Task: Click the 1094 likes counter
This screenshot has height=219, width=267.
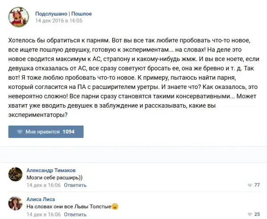Action: pyautogui.click(x=69, y=132)
